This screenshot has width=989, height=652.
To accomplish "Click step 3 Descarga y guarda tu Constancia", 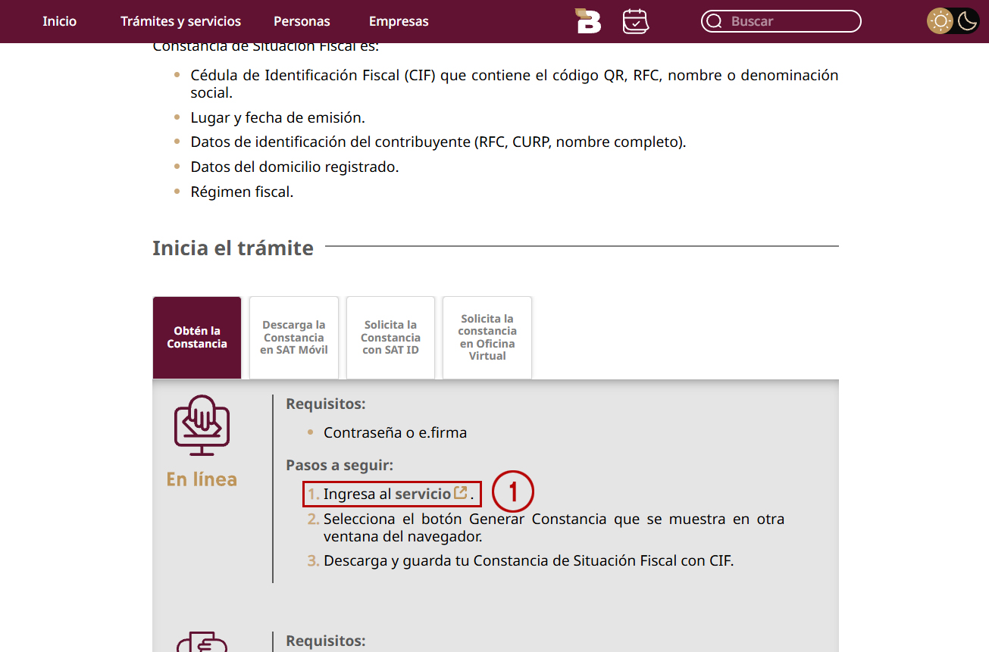I will (x=529, y=561).
